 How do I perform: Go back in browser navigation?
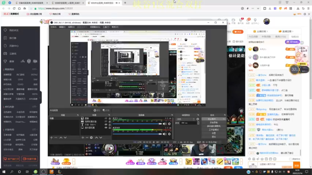[4, 9]
